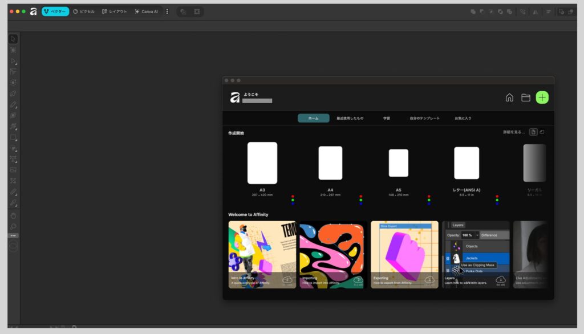
Task: Expand 詳細を見る... for more presets
Action: tap(513, 132)
